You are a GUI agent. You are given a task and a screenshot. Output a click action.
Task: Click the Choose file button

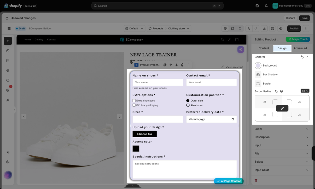coord(145,134)
